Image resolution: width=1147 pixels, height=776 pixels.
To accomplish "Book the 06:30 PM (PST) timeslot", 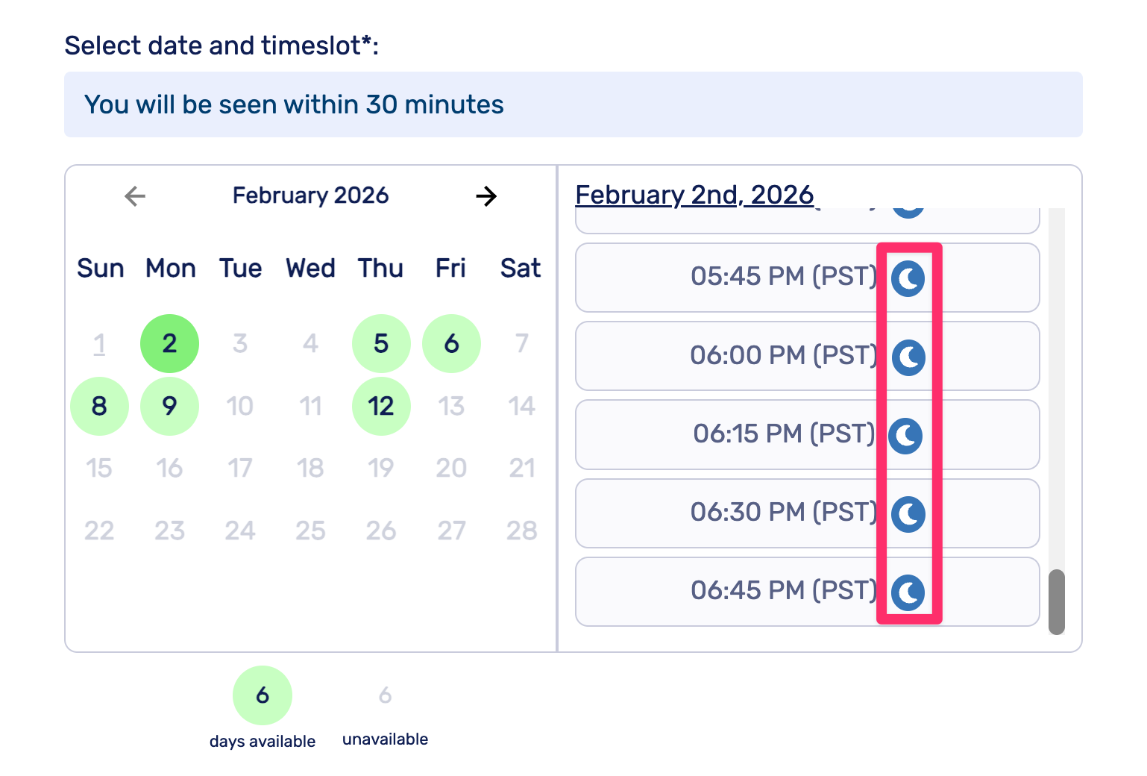I will (x=783, y=513).
